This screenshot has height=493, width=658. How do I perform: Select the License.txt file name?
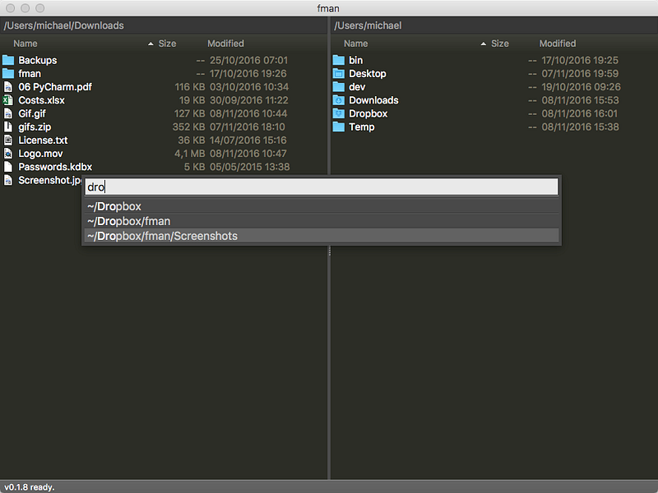43,141
